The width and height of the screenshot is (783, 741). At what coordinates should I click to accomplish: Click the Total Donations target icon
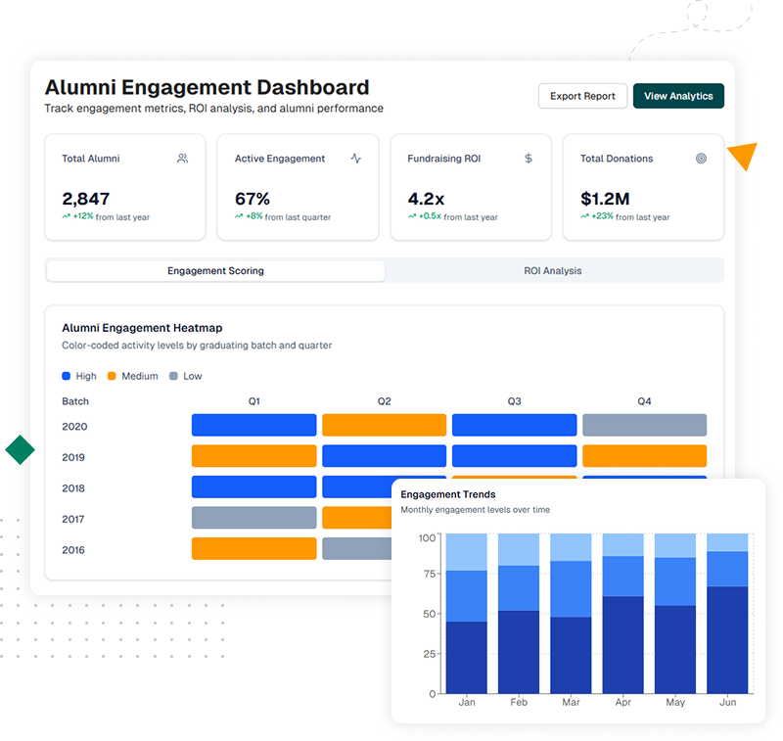click(701, 158)
